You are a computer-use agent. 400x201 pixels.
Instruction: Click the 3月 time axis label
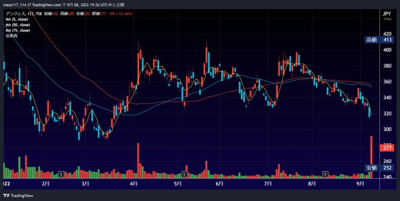pyautogui.click(x=86, y=184)
